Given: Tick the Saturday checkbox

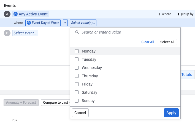Looking at the screenshot, I should 77,92.
